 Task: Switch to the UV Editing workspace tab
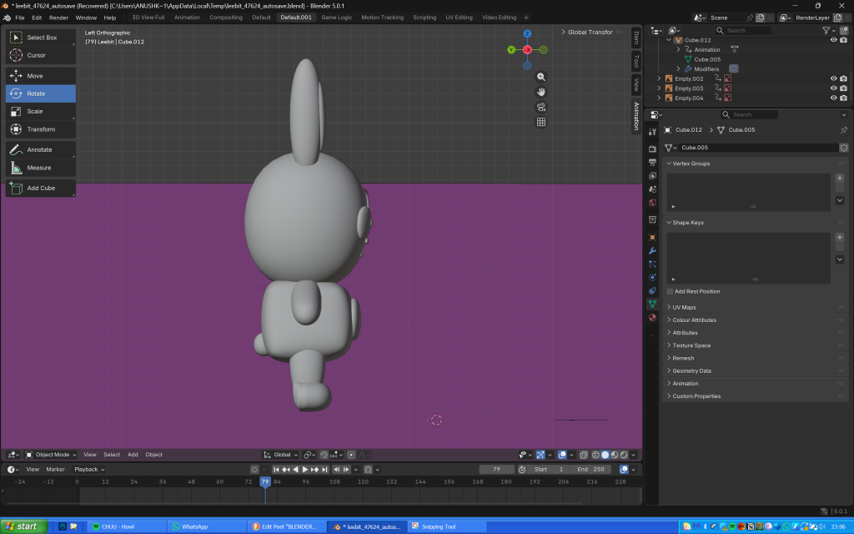[x=459, y=18]
